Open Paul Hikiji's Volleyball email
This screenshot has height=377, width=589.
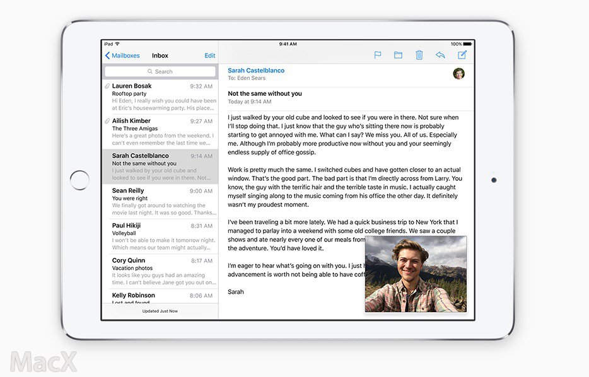160,236
